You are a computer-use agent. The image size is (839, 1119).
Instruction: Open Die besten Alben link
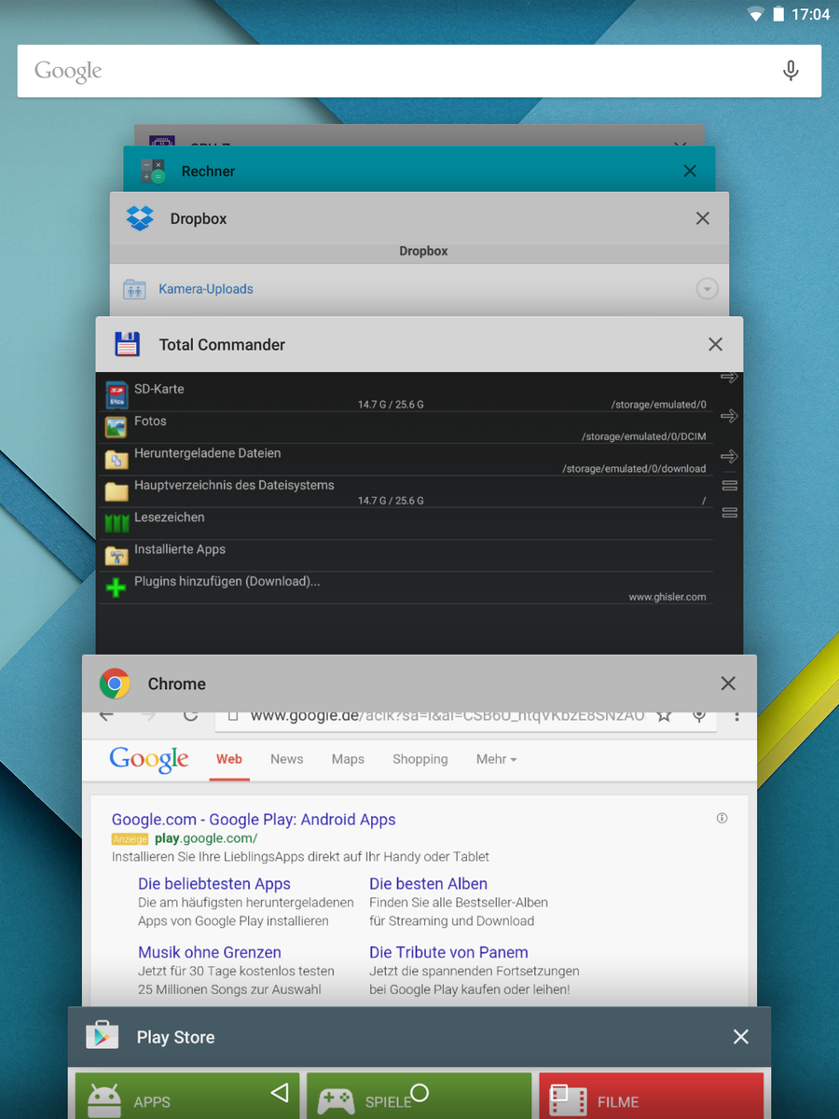[428, 884]
